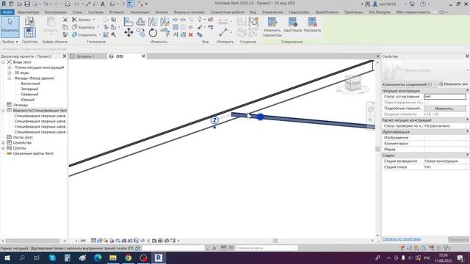Click the blue round grip on selected beam
This screenshot has height=264, width=470.
click(261, 117)
